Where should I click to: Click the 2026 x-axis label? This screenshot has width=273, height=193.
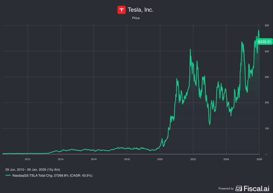(259, 159)
